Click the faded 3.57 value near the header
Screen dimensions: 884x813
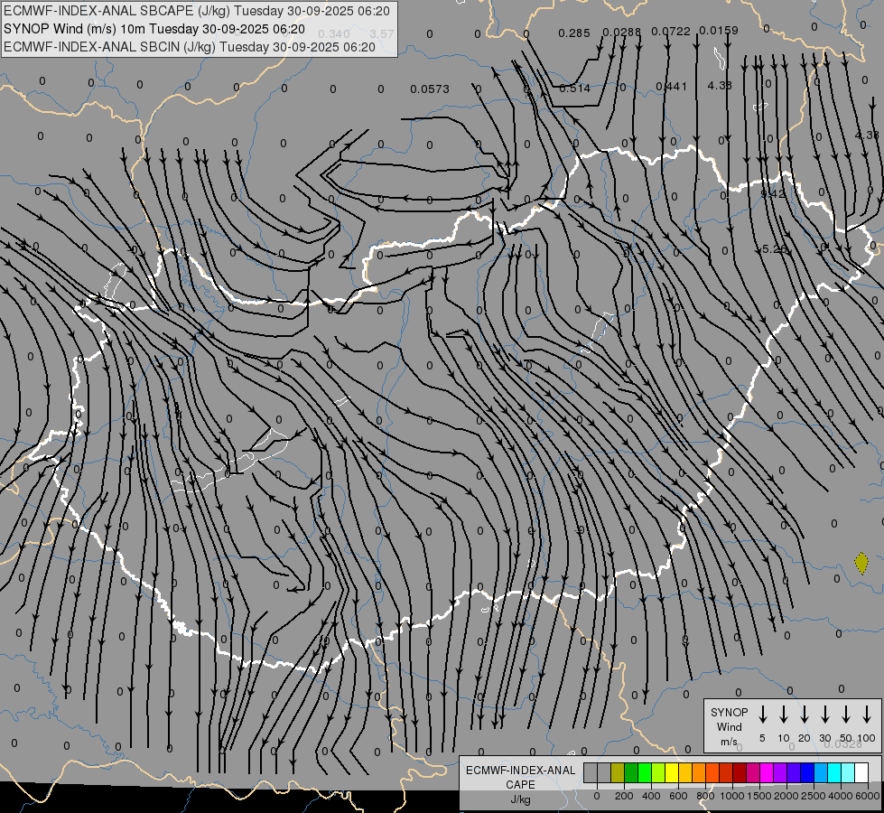pos(382,33)
